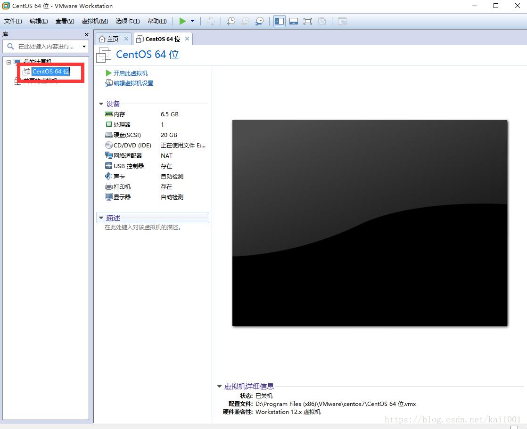Screen dimensions: 527x429
Task: Click the black VM screen preview thumbnail
Action: pyautogui.click(x=370, y=223)
